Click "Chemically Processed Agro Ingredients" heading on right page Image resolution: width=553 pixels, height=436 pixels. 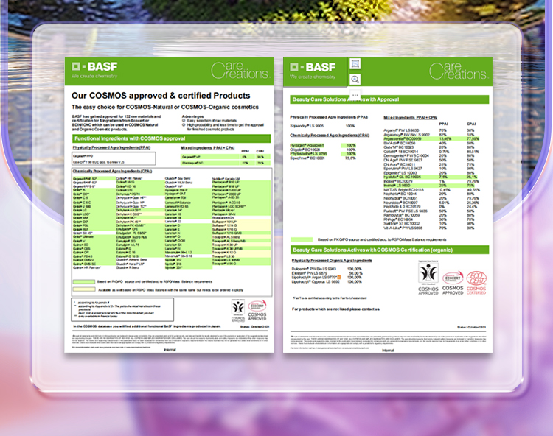coord(330,136)
